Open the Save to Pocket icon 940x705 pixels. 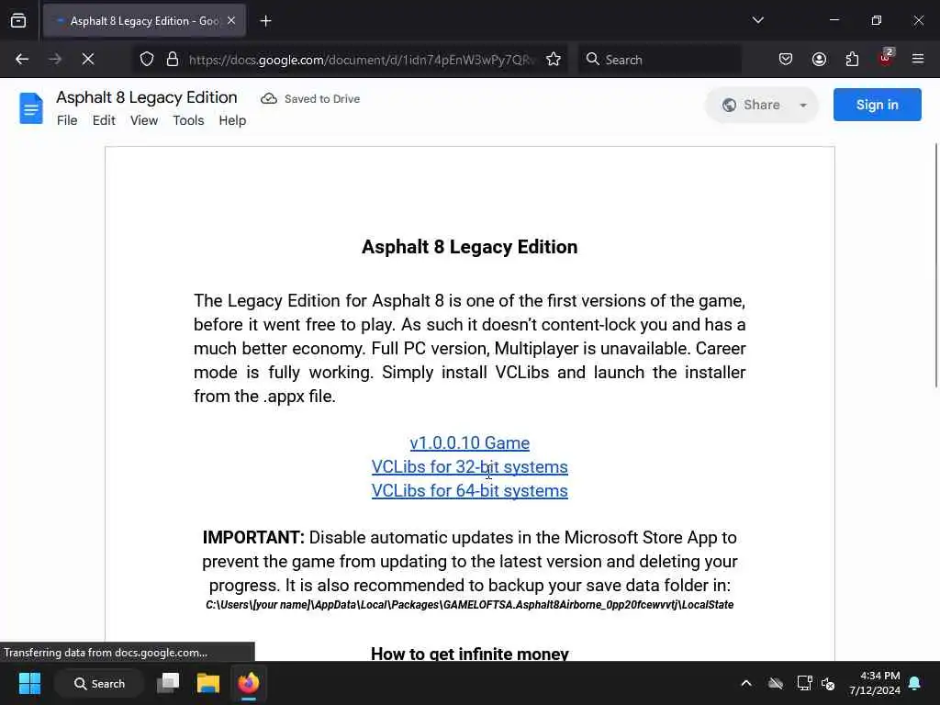[786, 60]
